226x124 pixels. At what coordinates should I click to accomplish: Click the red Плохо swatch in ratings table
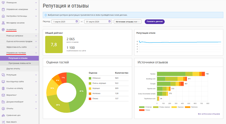click(90, 99)
